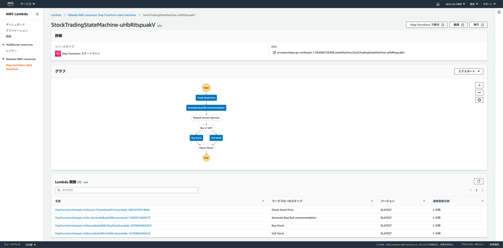Open the 東京 region dropdown
The height and width of the screenshot is (248, 503).
point(474,4)
